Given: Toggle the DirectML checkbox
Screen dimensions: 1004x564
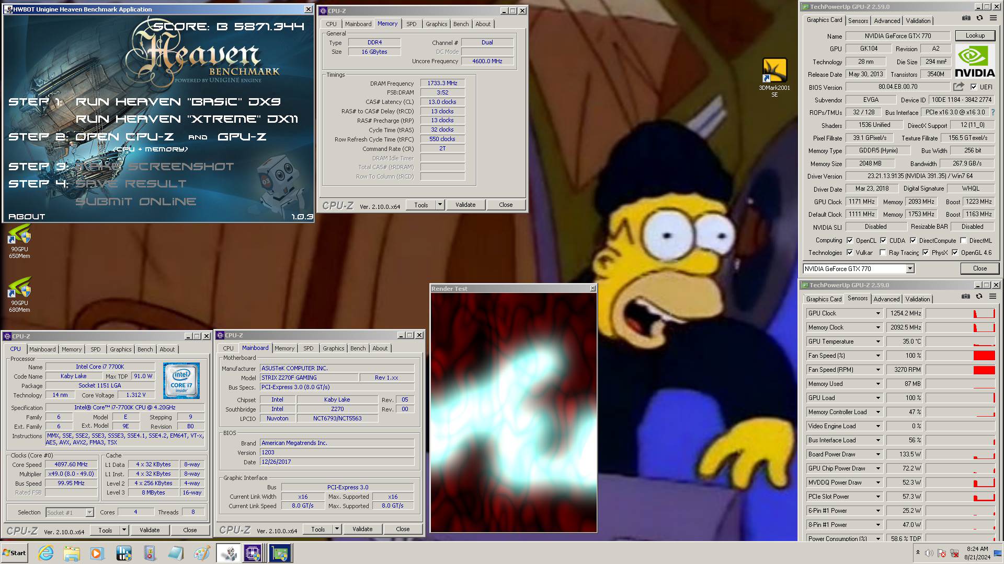Looking at the screenshot, I should click(x=963, y=240).
